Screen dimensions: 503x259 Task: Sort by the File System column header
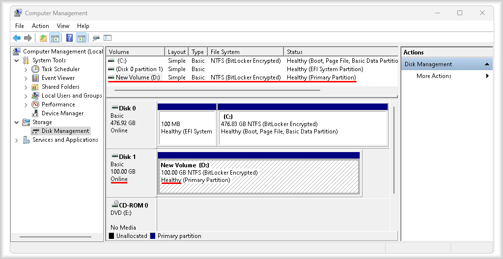tap(246, 52)
